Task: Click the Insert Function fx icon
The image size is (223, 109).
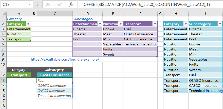Action: (x=71, y=4)
